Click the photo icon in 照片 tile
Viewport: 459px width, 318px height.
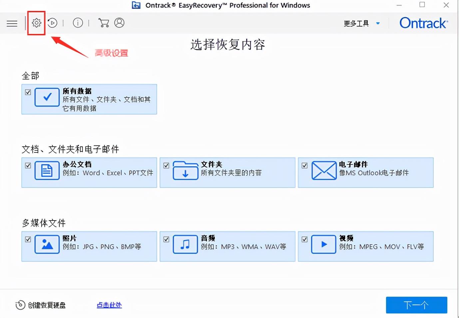click(47, 244)
